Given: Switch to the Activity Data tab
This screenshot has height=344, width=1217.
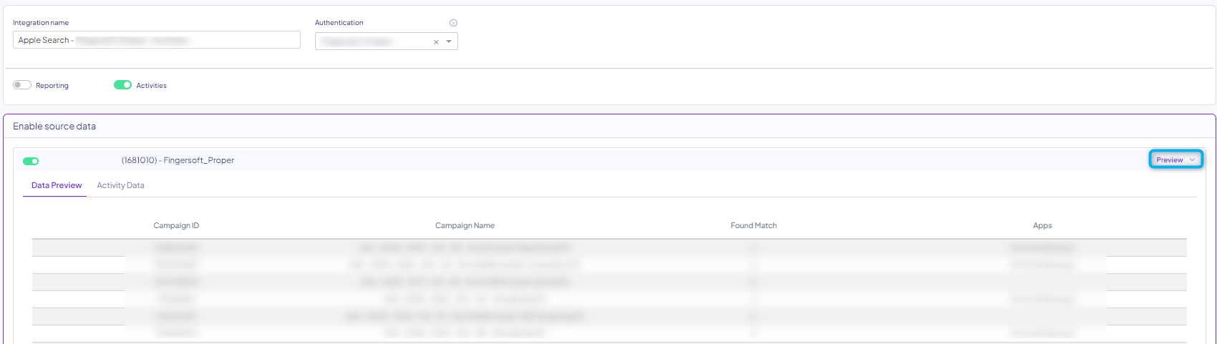Looking at the screenshot, I should [120, 185].
